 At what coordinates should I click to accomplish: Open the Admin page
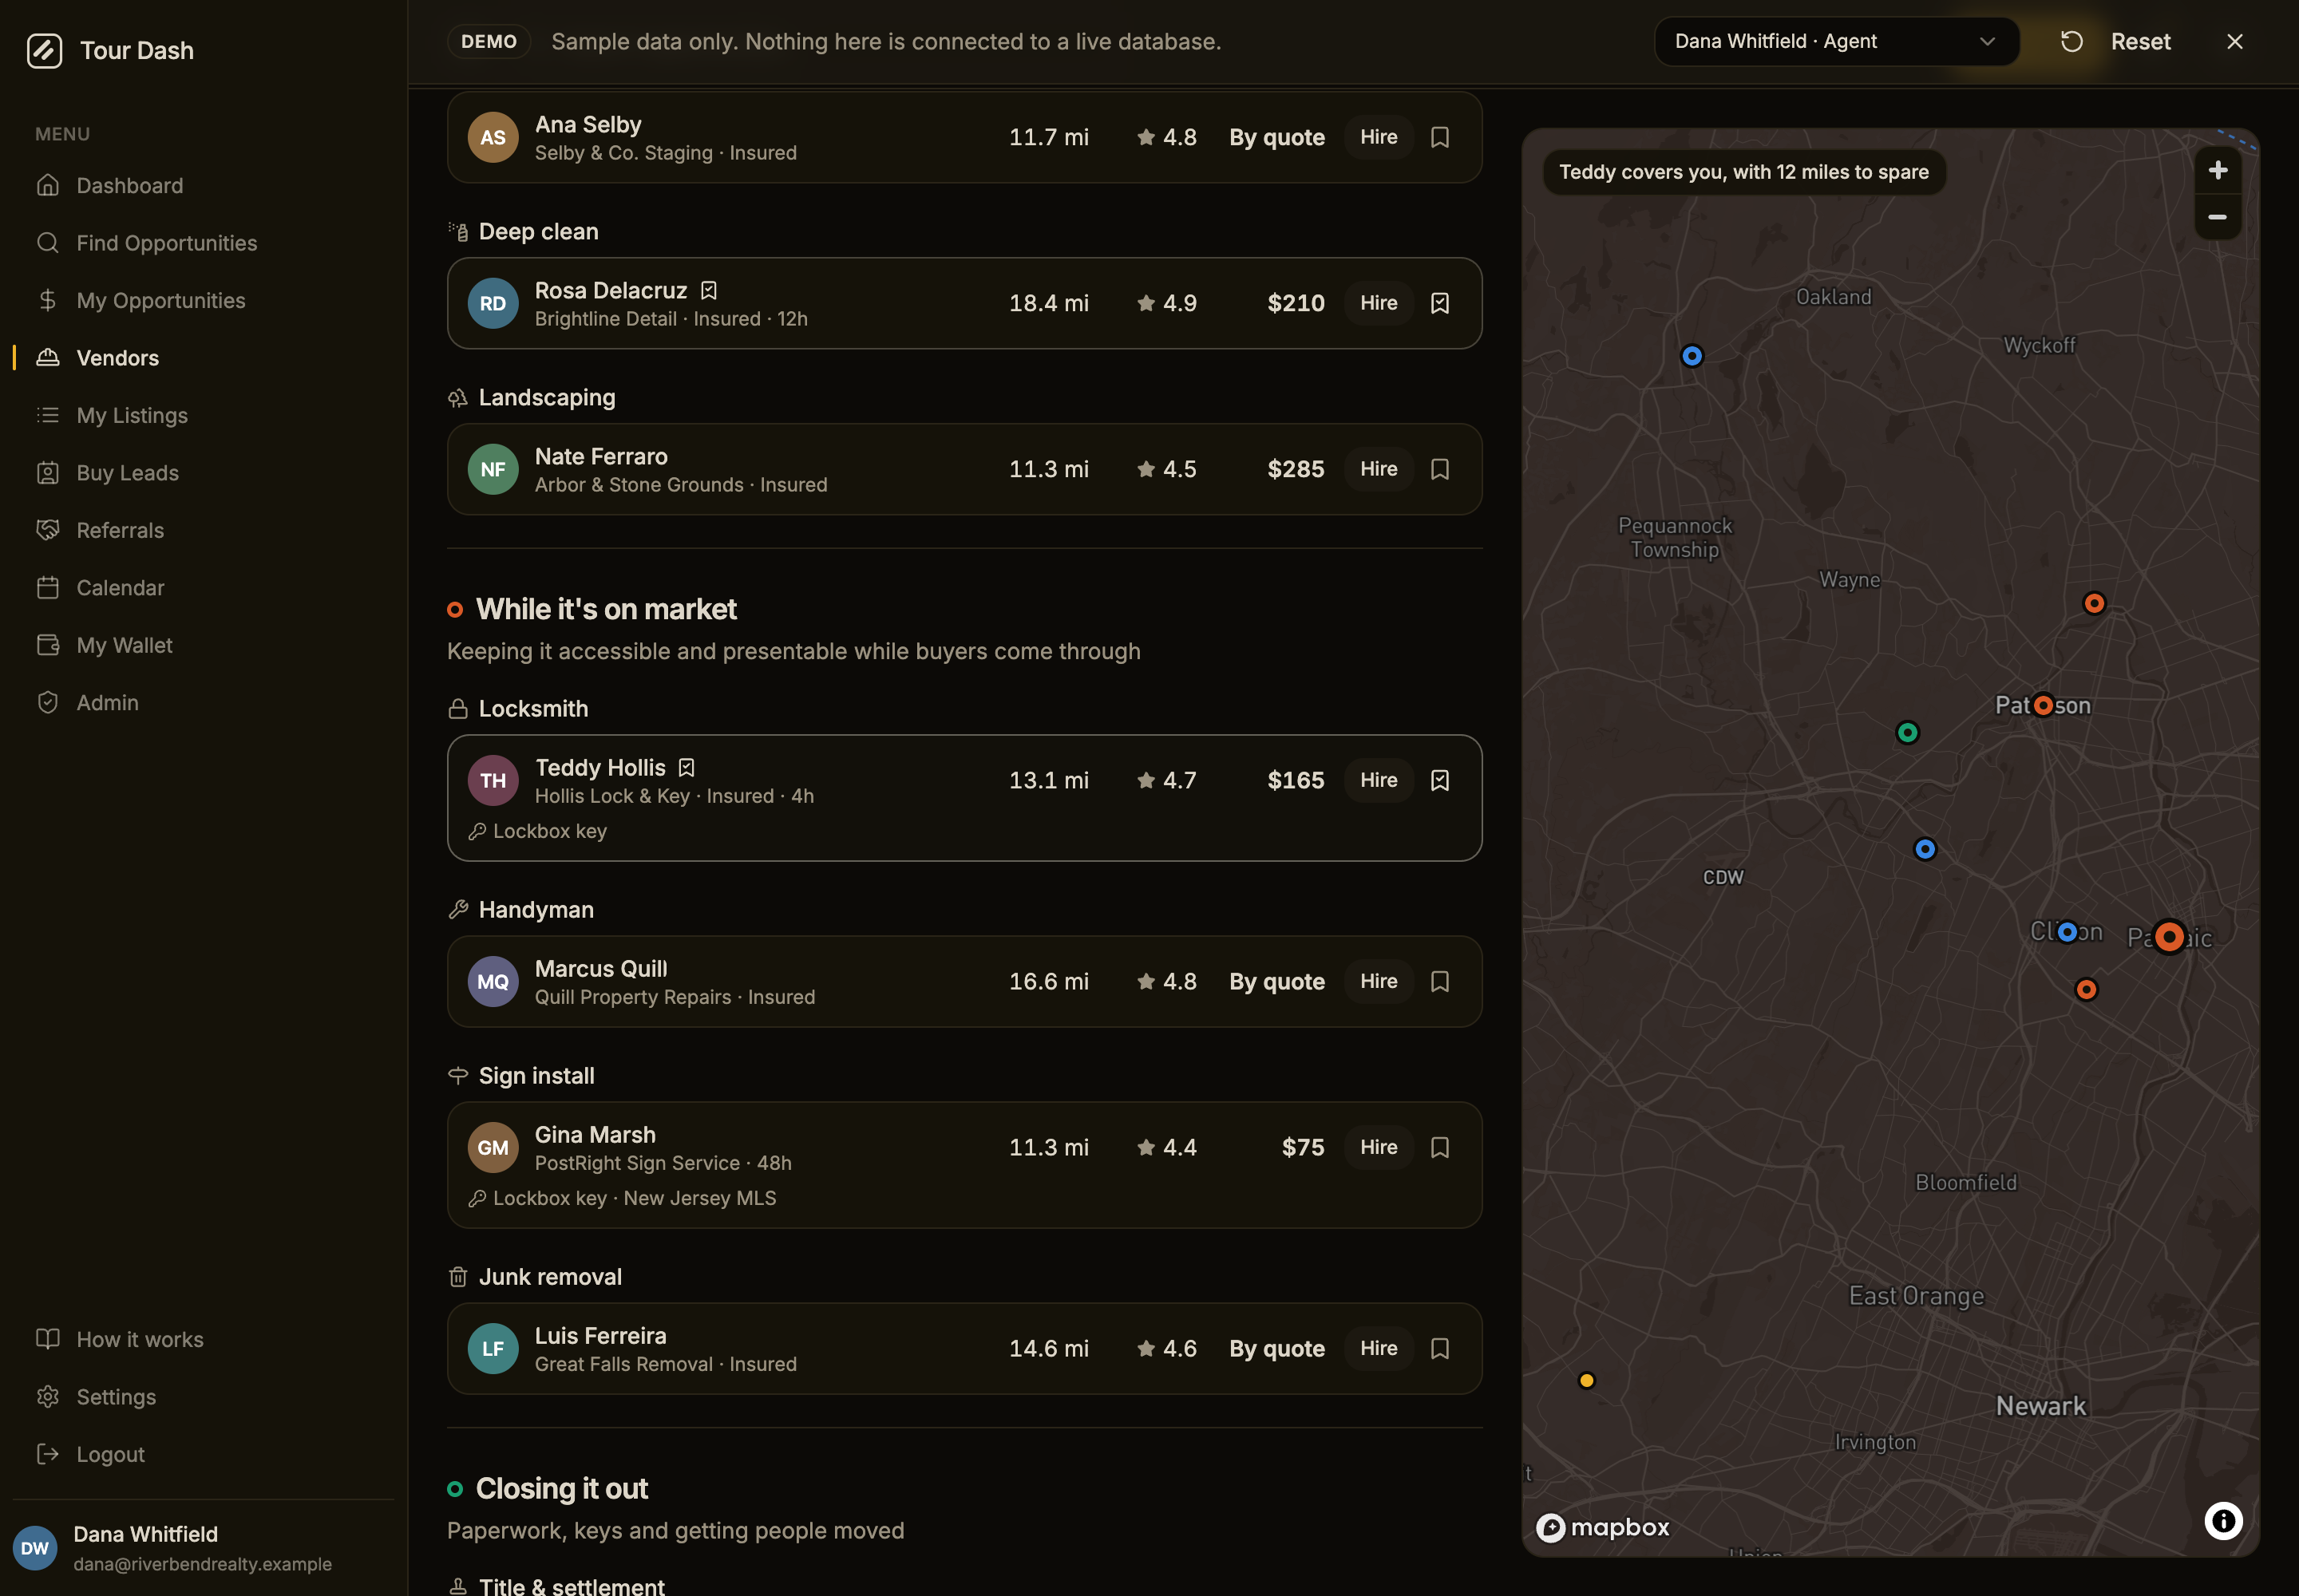click(x=204, y=703)
